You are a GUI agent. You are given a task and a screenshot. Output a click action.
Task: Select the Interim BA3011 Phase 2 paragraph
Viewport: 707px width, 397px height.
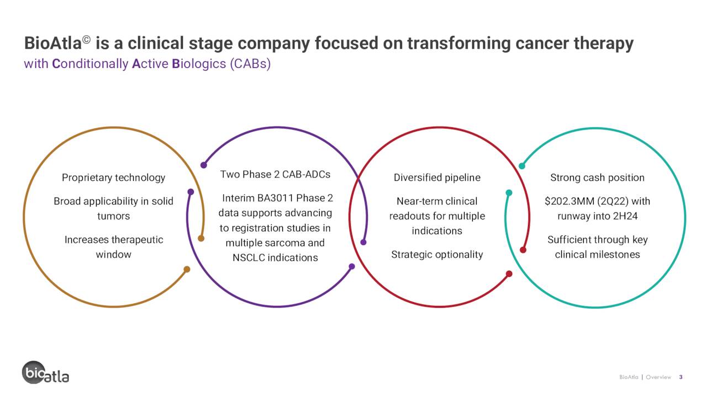(275, 228)
